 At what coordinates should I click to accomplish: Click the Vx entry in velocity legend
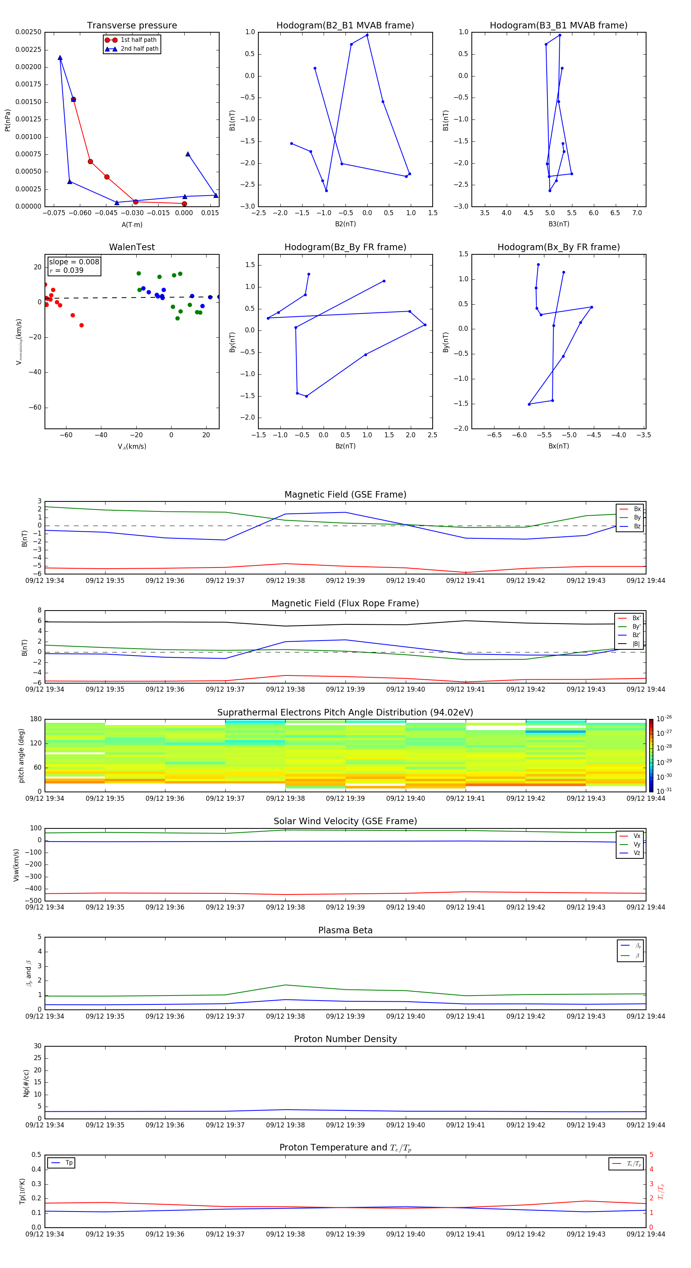(630, 836)
